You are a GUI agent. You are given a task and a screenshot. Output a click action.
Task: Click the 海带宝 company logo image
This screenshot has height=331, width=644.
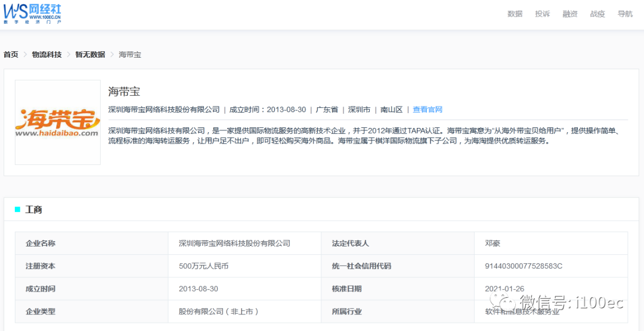pos(58,122)
